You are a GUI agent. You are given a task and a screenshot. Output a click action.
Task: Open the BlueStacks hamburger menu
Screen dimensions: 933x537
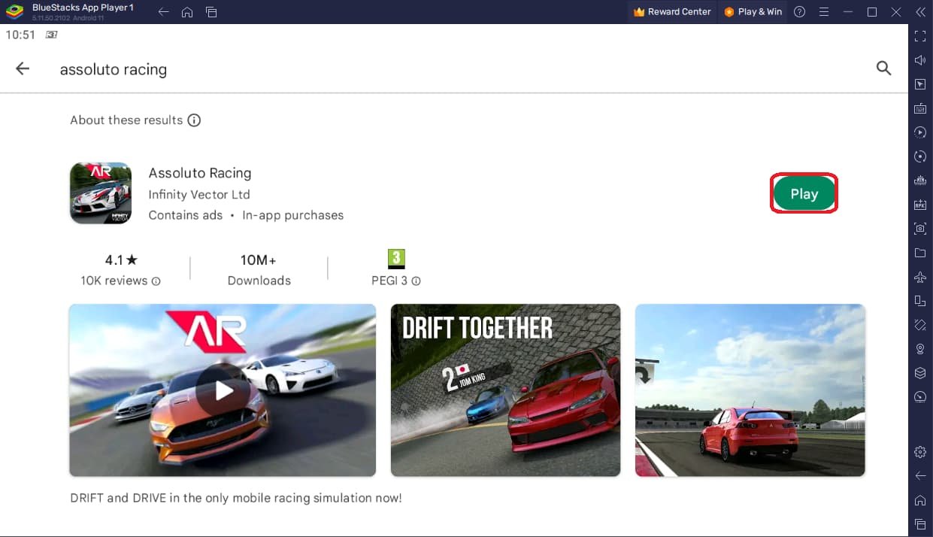click(824, 12)
